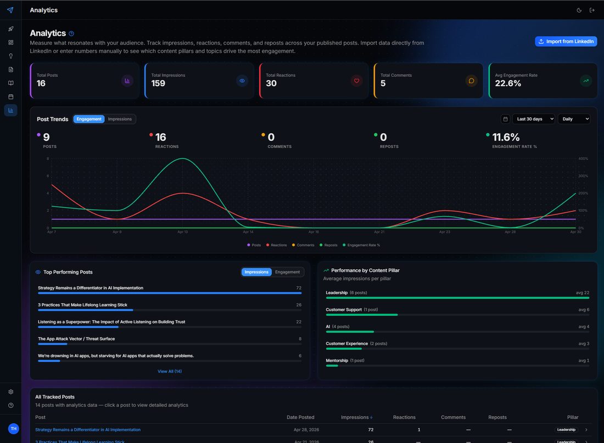Open the settings gear in sidebar
The image size is (604, 443).
click(11, 392)
